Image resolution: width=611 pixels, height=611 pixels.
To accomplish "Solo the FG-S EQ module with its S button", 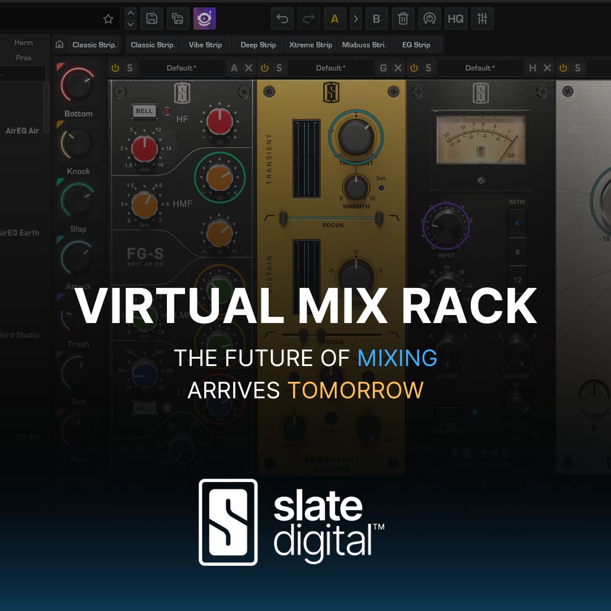I will pos(130,68).
